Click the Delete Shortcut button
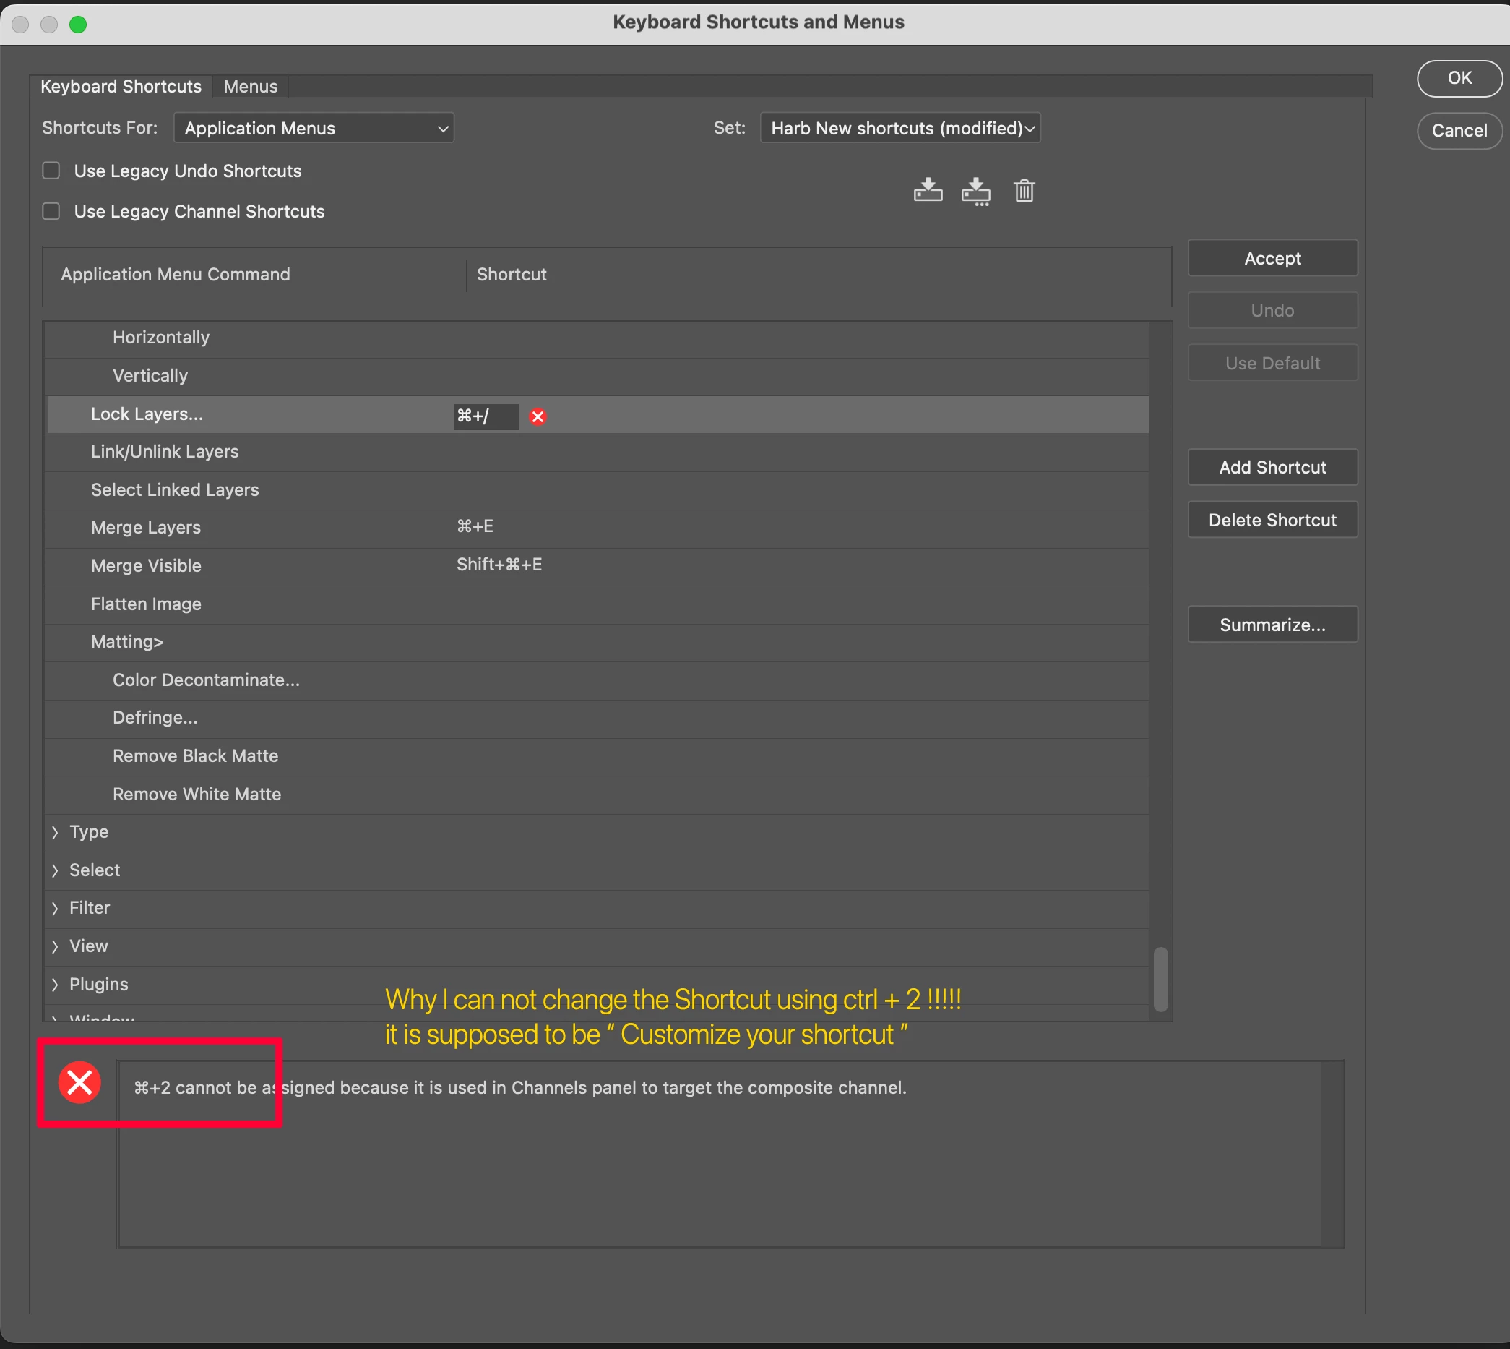The image size is (1510, 1349). 1272,521
